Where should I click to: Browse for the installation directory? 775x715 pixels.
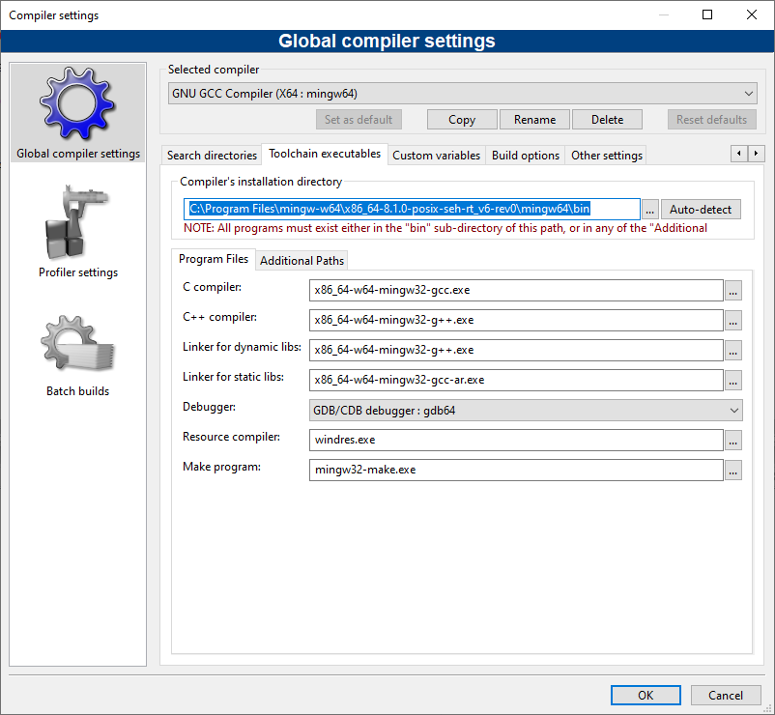(x=649, y=209)
